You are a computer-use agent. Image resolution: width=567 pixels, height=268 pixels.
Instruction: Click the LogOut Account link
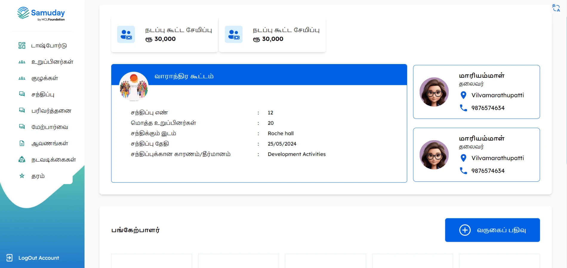(x=38, y=258)
